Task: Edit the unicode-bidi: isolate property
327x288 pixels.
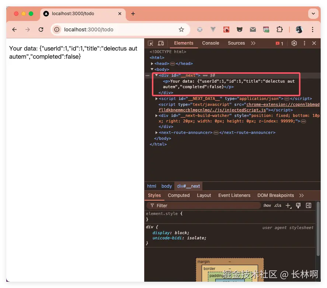Action: 179,238
